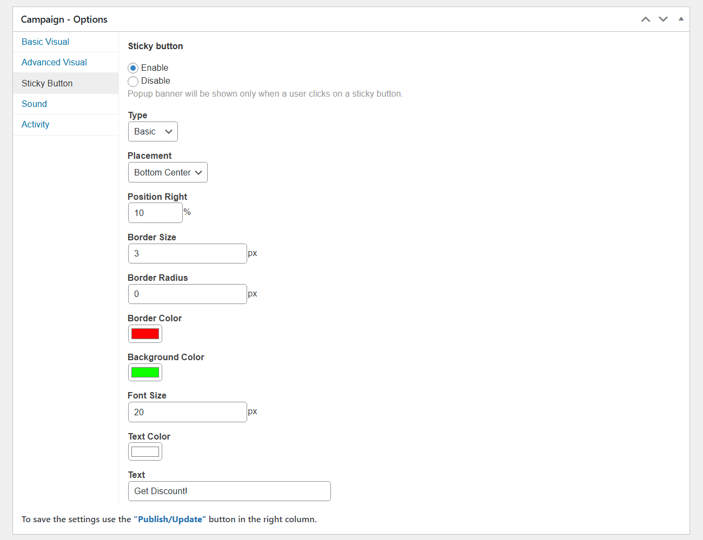Open the Type dropdown

(152, 132)
